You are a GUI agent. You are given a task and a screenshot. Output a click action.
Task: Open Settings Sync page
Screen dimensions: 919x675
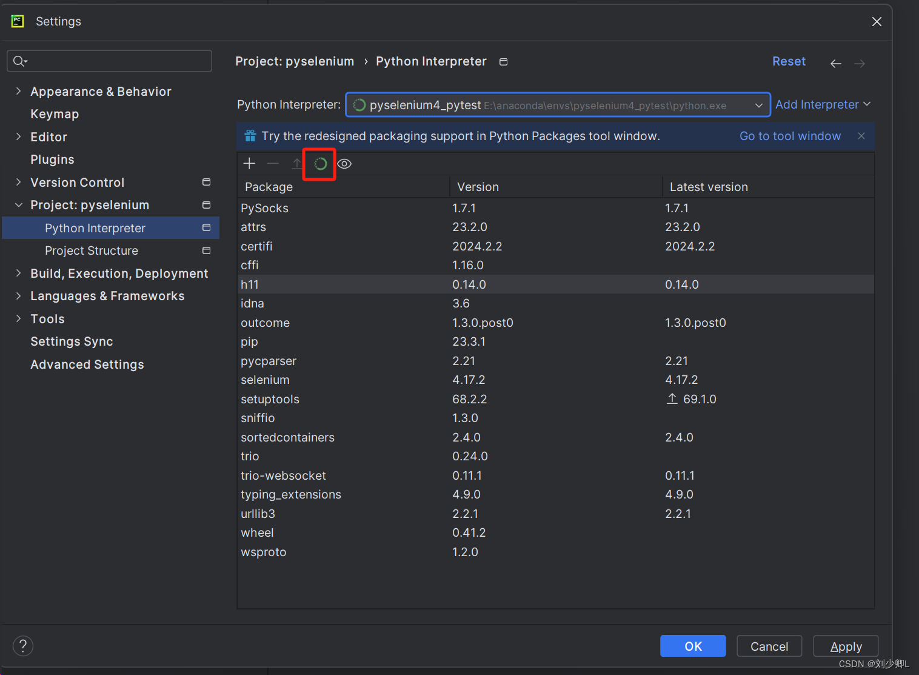[x=72, y=341]
